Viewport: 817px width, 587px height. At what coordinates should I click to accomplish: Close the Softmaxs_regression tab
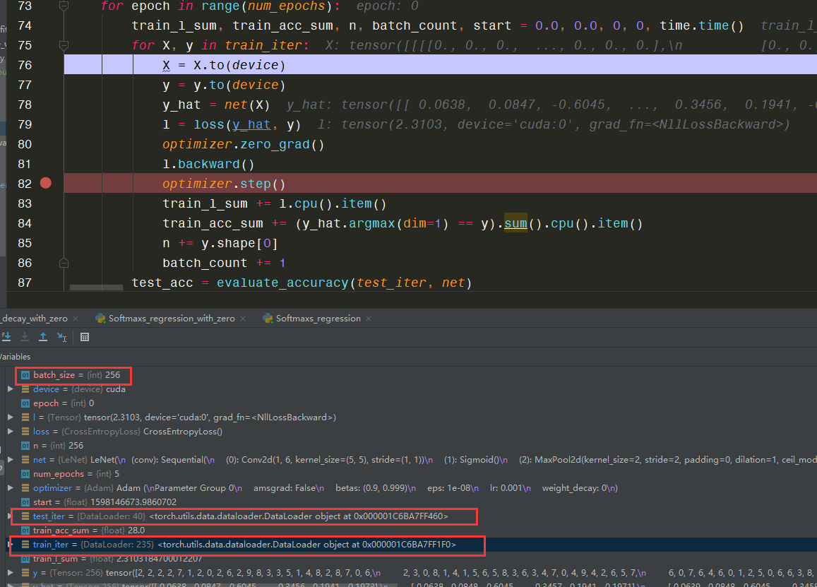tap(369, 319)
